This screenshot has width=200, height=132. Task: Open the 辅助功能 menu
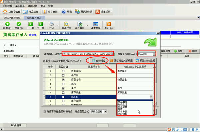[32, 6]
